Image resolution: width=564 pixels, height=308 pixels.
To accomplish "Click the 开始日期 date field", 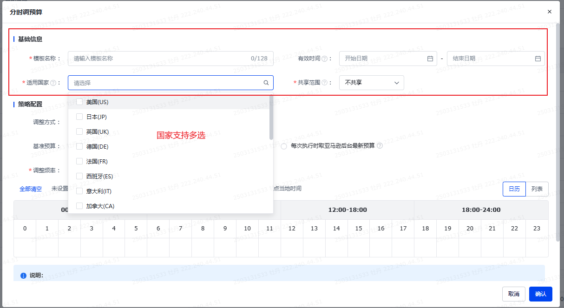I will click(388, 59).
